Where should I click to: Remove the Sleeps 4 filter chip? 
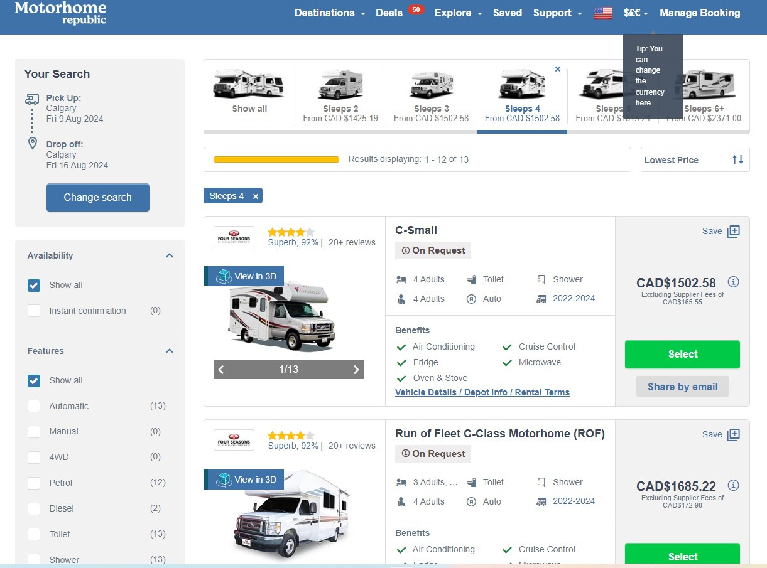tap(256, 196)
